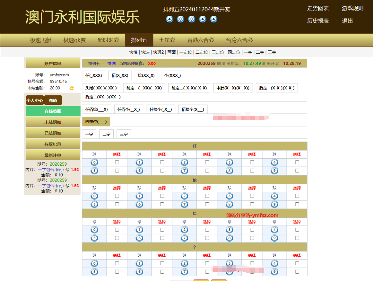
Task: Click ball 7 in the 佰 section
Action: click(184, 204)
